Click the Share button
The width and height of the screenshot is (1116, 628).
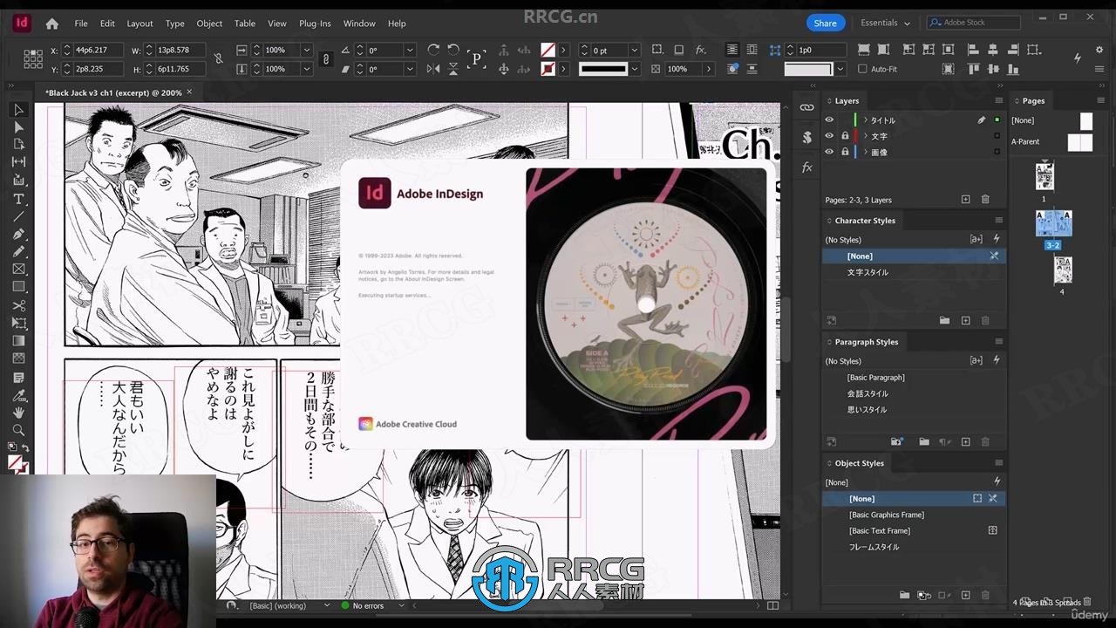(825, 23)
